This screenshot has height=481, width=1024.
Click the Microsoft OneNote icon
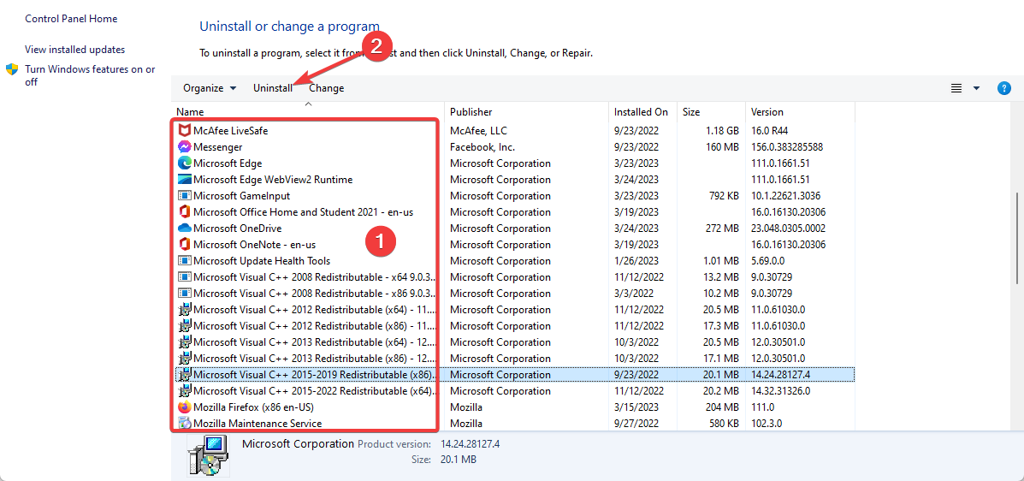(184, 245)
